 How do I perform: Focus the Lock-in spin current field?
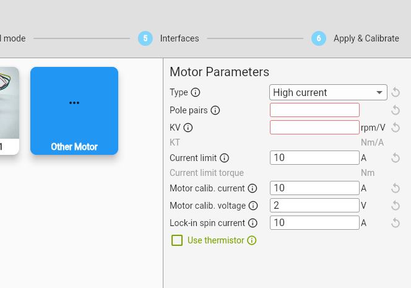[x=314, y=223]
